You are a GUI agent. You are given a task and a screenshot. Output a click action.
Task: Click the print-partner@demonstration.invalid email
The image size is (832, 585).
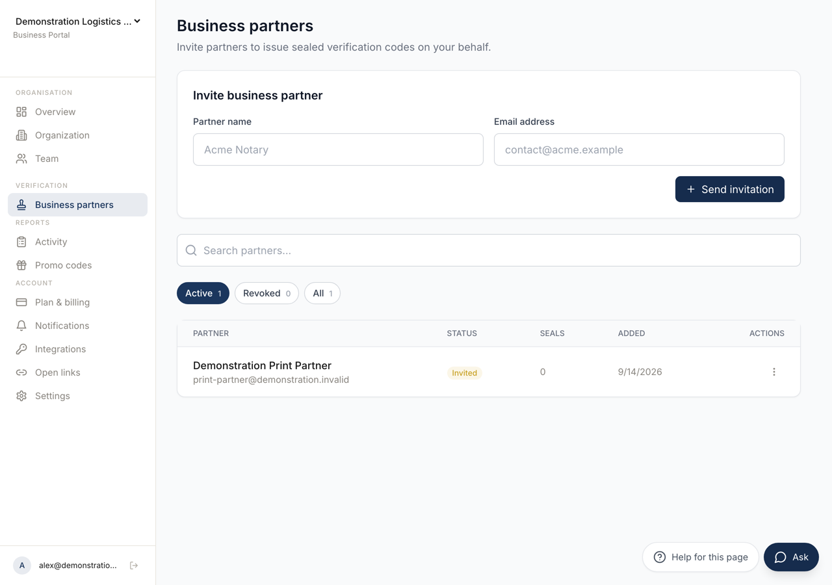click(271, 380)
